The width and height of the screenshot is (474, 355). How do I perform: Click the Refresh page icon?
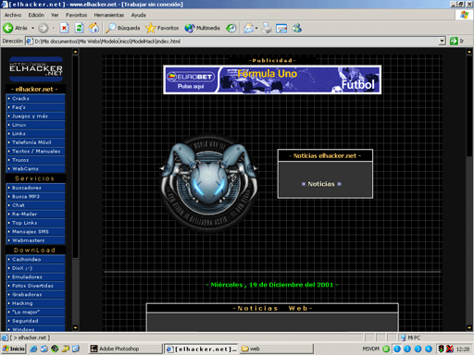coord(80,29)
